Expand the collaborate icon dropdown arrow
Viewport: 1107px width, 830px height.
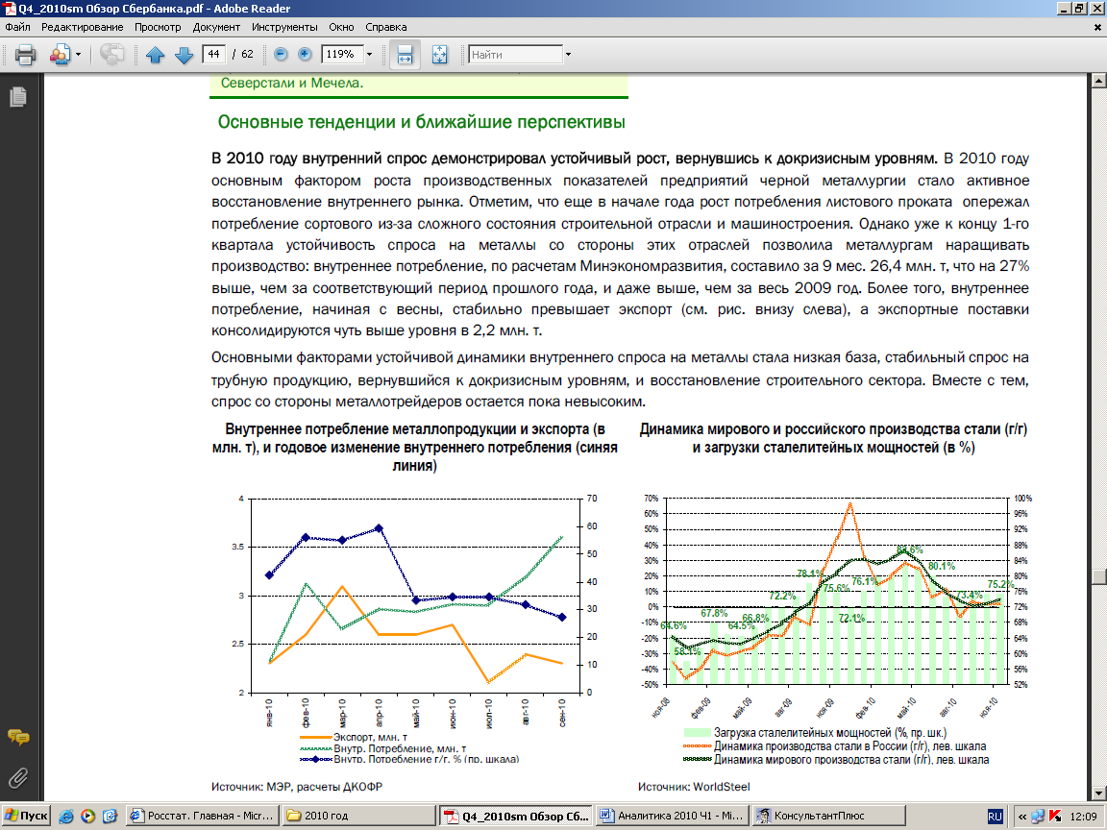pyautogui.click(x=78, y=55)
